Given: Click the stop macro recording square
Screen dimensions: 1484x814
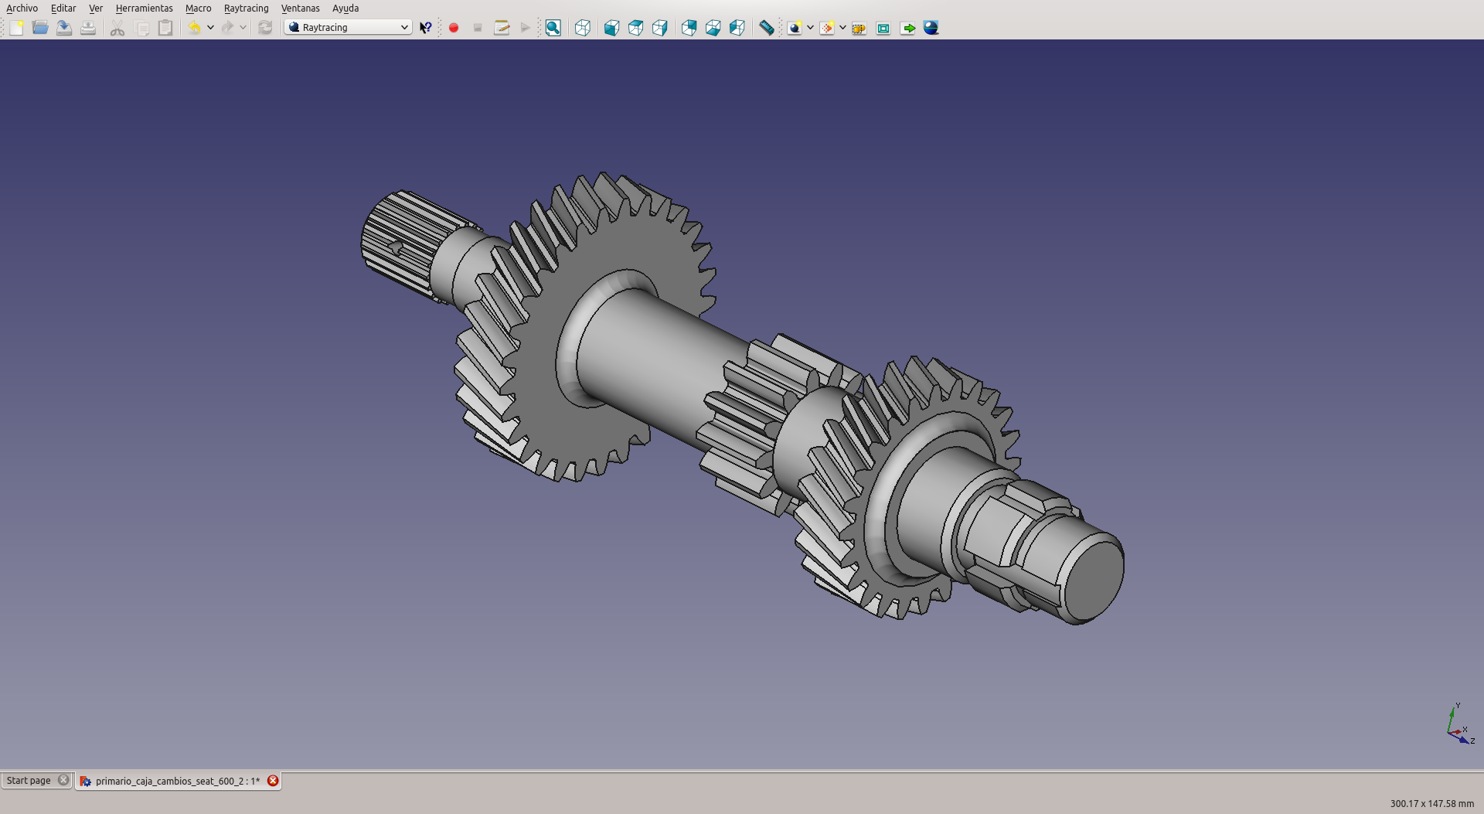Looking at the screenshot, I should point(478,28).
